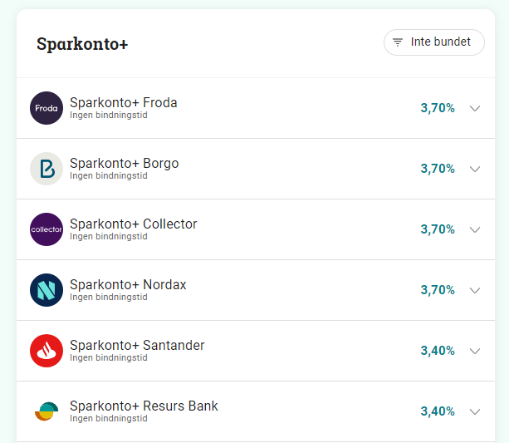Expand the Sparkonto+ Nordax row chevron
Screen dimensions: 509x443
pos(475,290)
